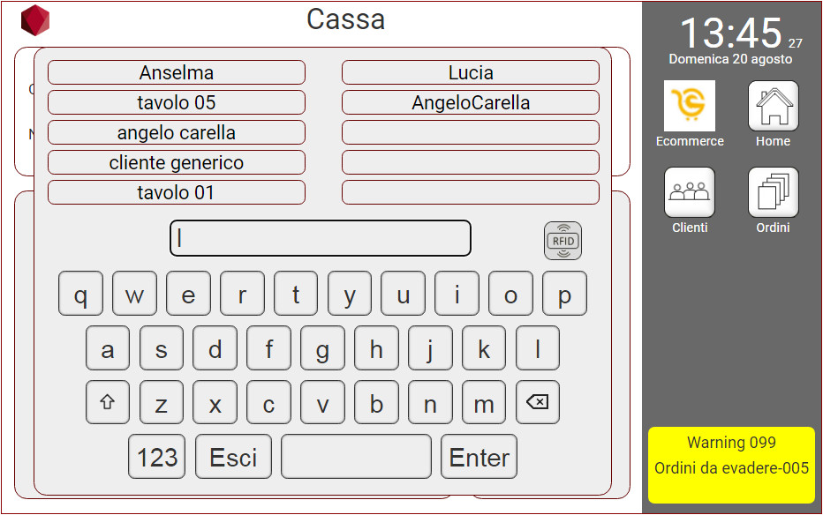Click the RFID scan icon

coord(563,241)
